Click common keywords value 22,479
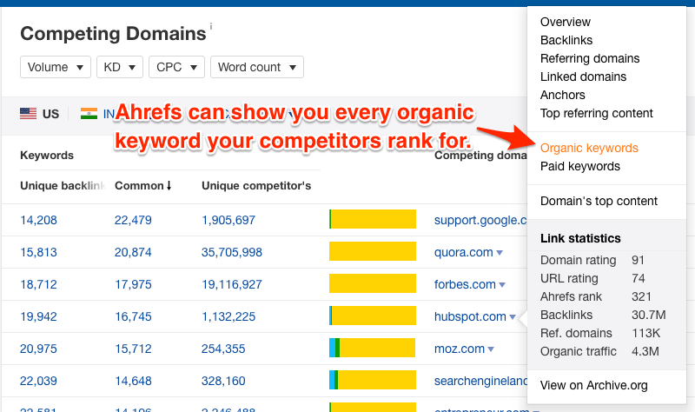The height and width of the screenshot is (412, 695). (x=133, y=220)
